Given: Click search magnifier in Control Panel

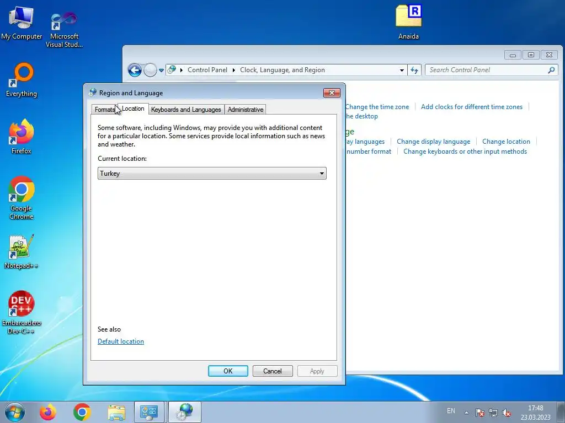Looking at the screenshot, I should (x=551, y=70).
